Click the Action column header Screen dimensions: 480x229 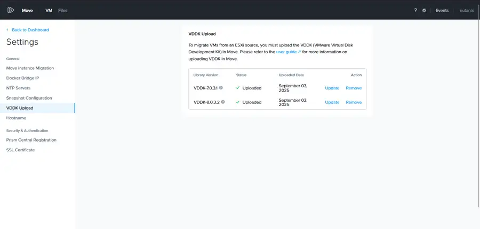[x=356, y=75]
